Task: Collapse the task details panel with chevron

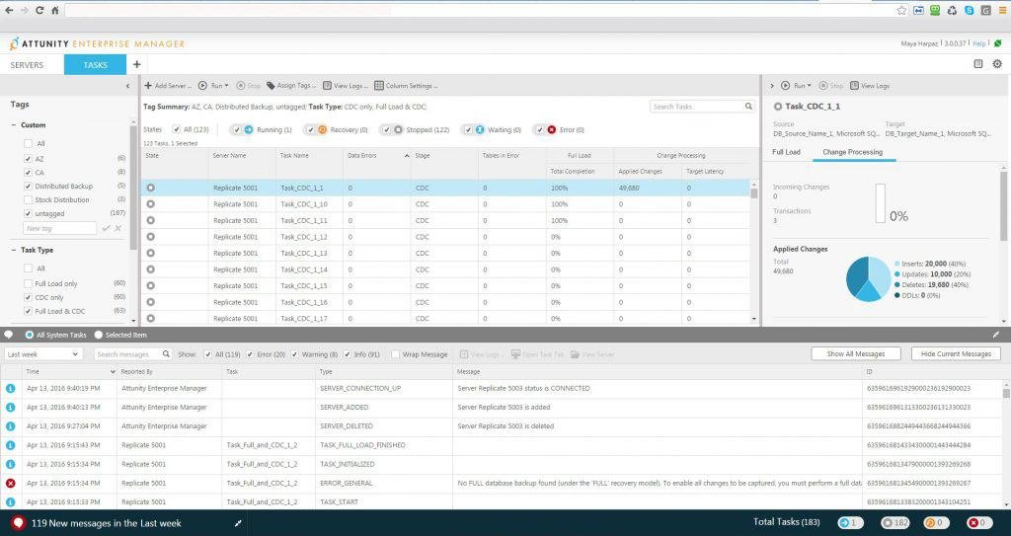Action: point(772,85)
